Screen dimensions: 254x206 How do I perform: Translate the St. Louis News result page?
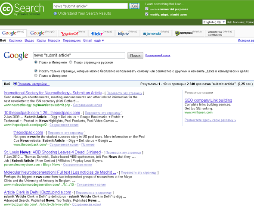pyautogui.click(x=124, y=153)
